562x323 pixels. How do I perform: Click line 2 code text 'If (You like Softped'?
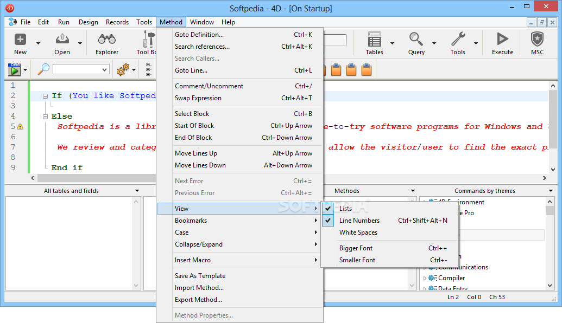(104, 96)
